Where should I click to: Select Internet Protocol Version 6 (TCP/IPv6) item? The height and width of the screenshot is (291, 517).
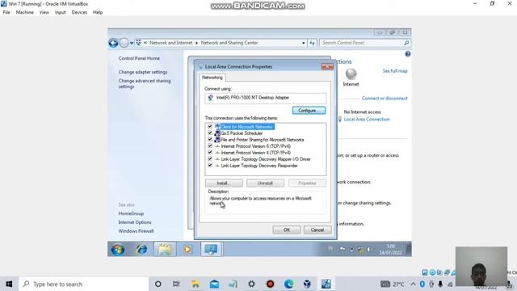tap(255, 146)
